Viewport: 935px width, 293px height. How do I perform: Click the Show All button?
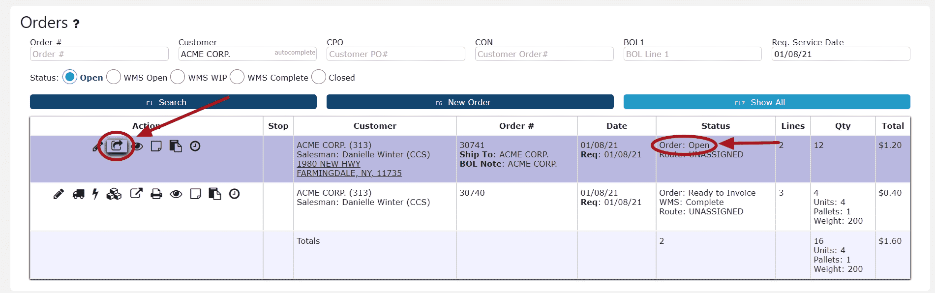(767, 102)
